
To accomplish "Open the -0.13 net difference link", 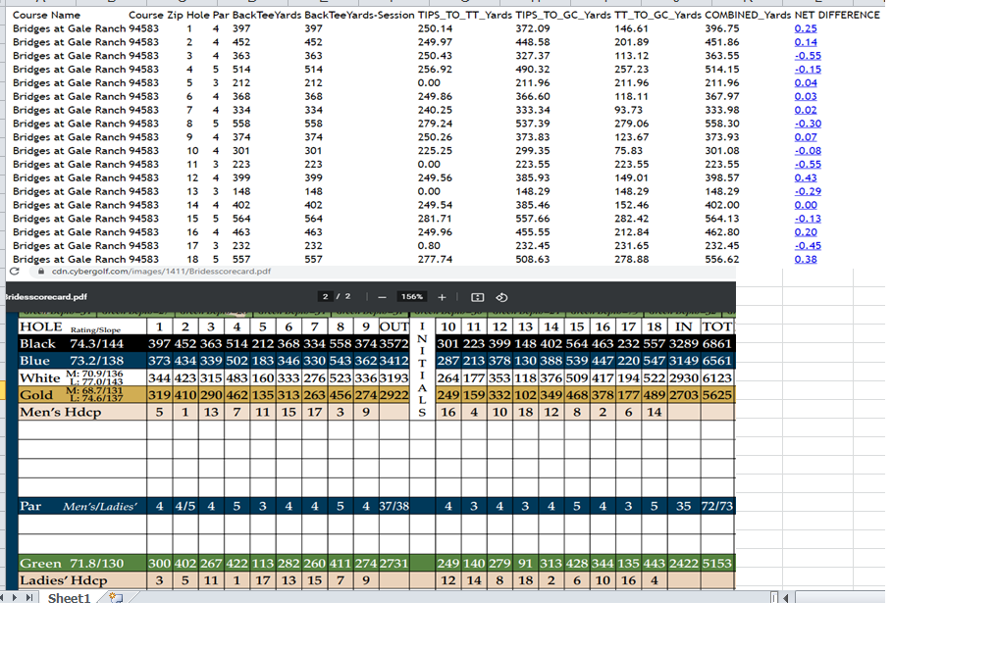I will [808, 219].
